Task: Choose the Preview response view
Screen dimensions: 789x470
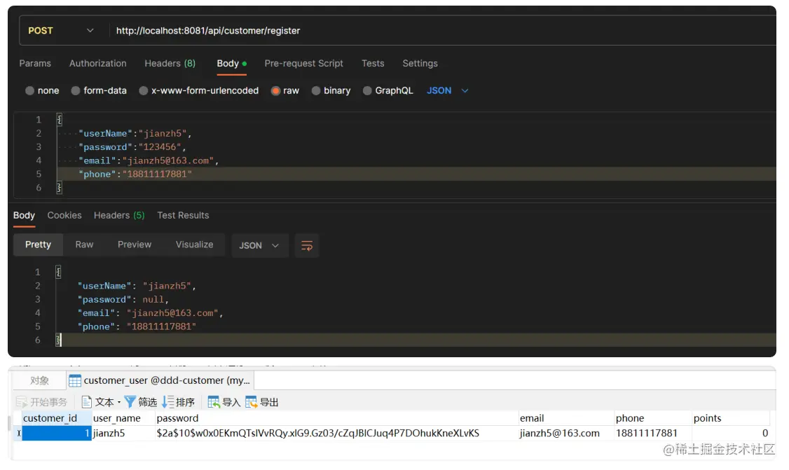Action: (x=135, y=244)
